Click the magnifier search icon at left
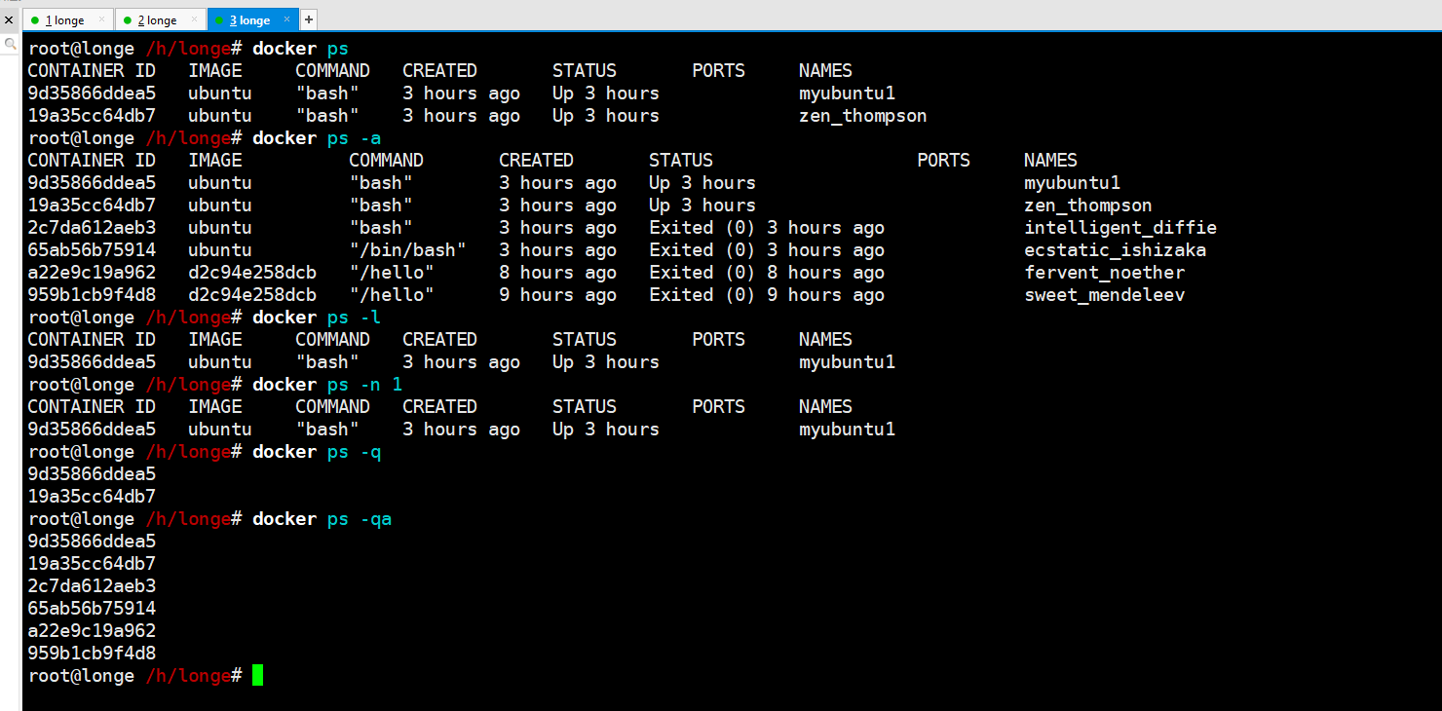Image resolution: width=1442 pixels, height=711 pixels. coord(11,44)
